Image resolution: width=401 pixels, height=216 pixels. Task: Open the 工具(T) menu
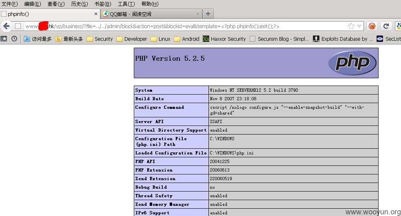point(126,4)
